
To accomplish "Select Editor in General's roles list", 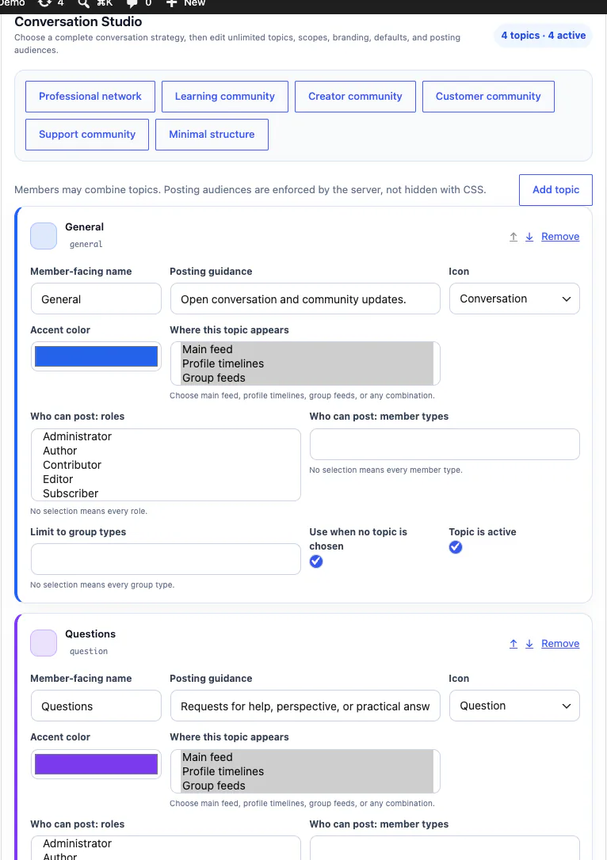I will point(58,479).
